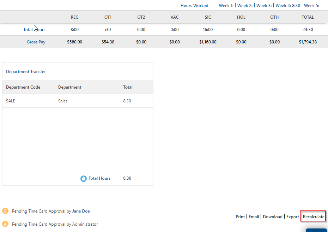Click the blue refresh icon beside Total Hours

[84, 178]
